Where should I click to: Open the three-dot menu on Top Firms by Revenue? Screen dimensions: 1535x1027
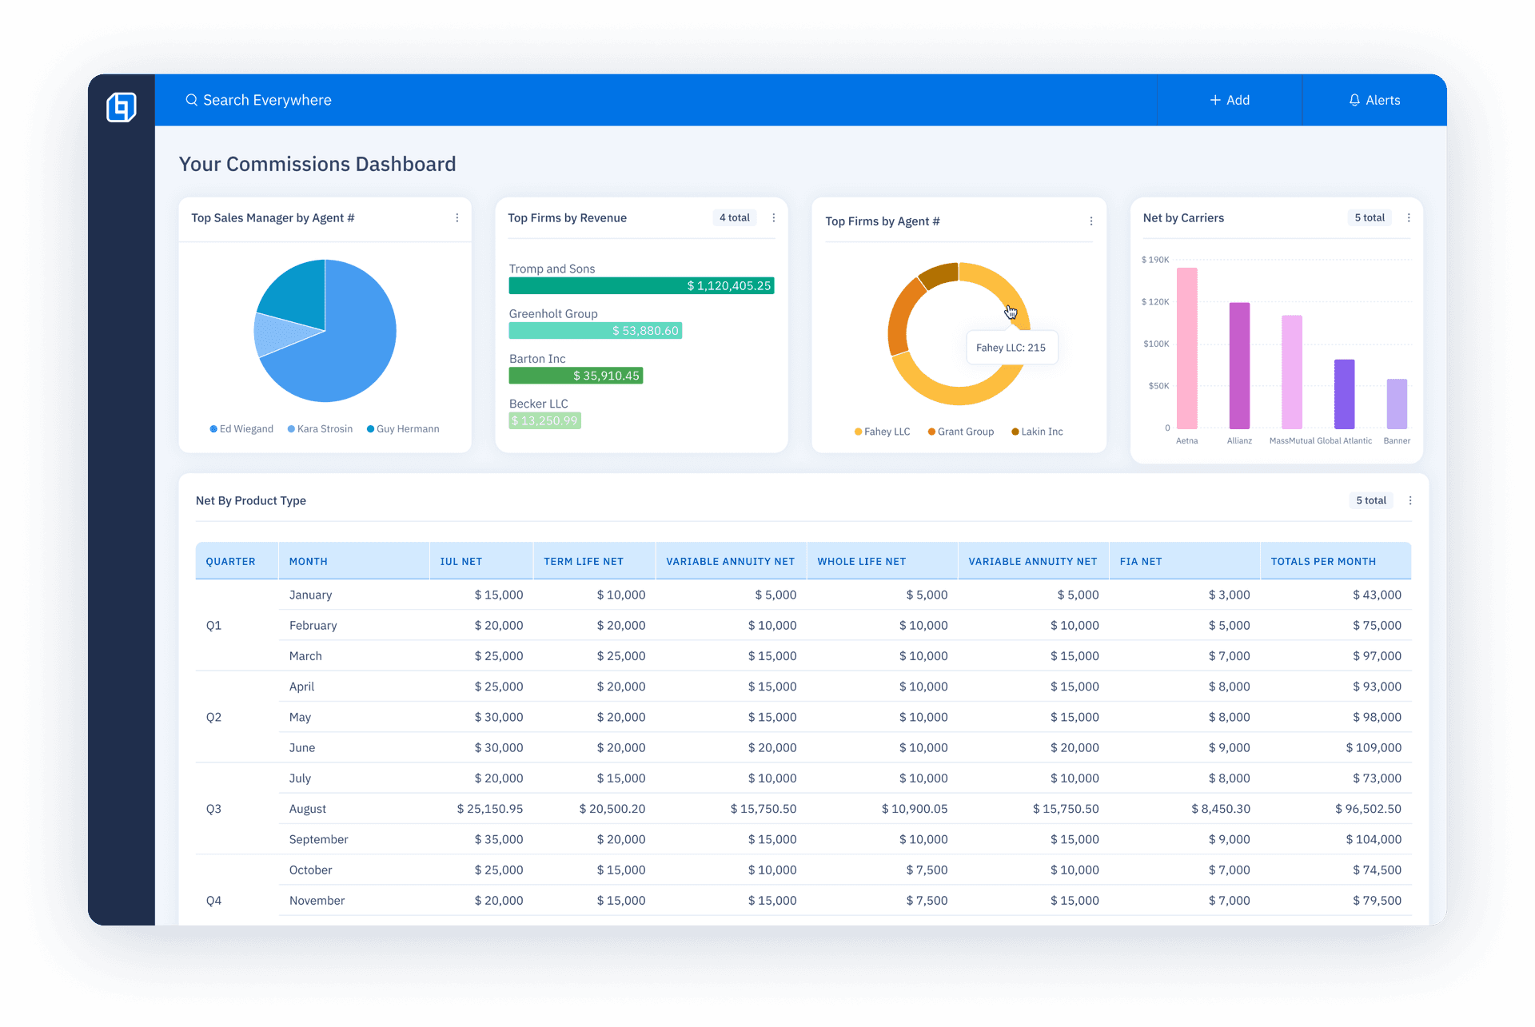tap(773, 217)
